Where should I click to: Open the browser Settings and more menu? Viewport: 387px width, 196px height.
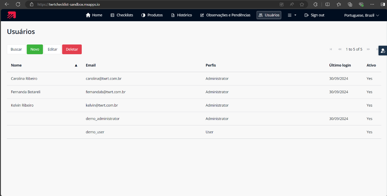372,4
